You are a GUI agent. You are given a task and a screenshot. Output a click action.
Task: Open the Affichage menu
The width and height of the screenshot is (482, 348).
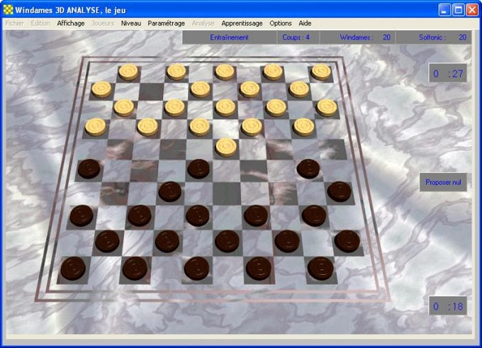coord(71,23)
